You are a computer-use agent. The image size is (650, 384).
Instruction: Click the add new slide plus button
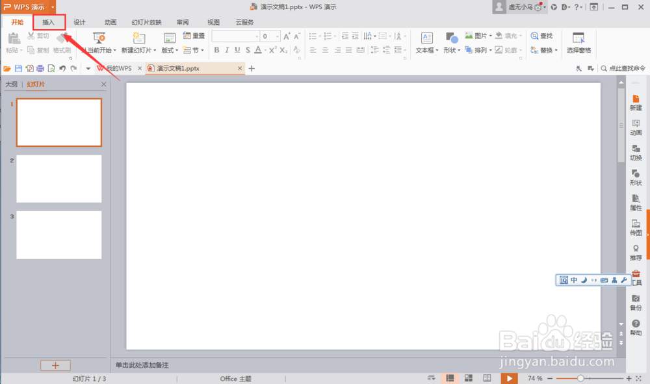pos(55,365)
